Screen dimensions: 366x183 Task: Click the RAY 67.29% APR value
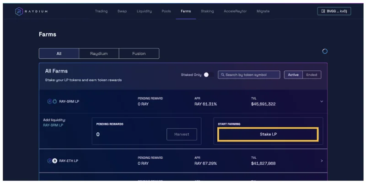[205, 163]
